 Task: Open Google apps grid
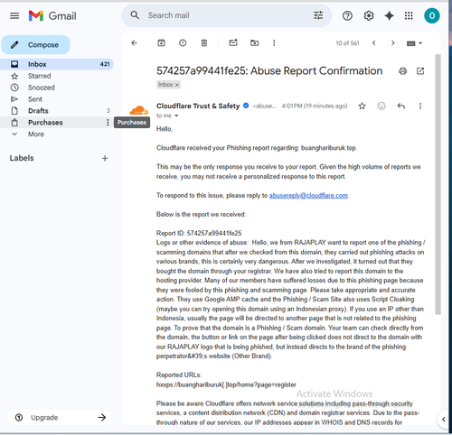pyautogui.click(x=409, y=15)
